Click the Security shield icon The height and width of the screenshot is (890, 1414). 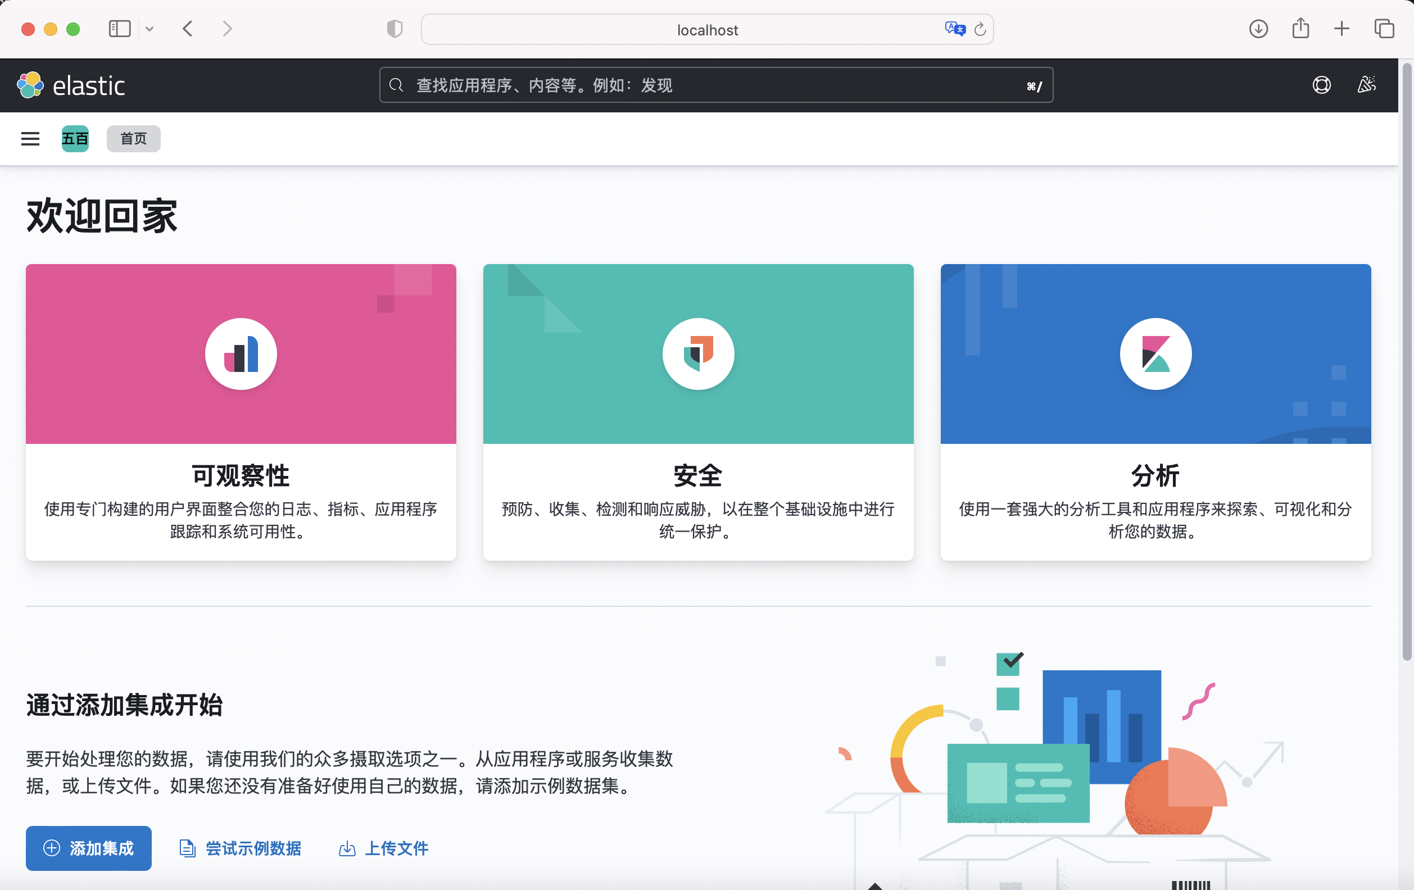698,354
